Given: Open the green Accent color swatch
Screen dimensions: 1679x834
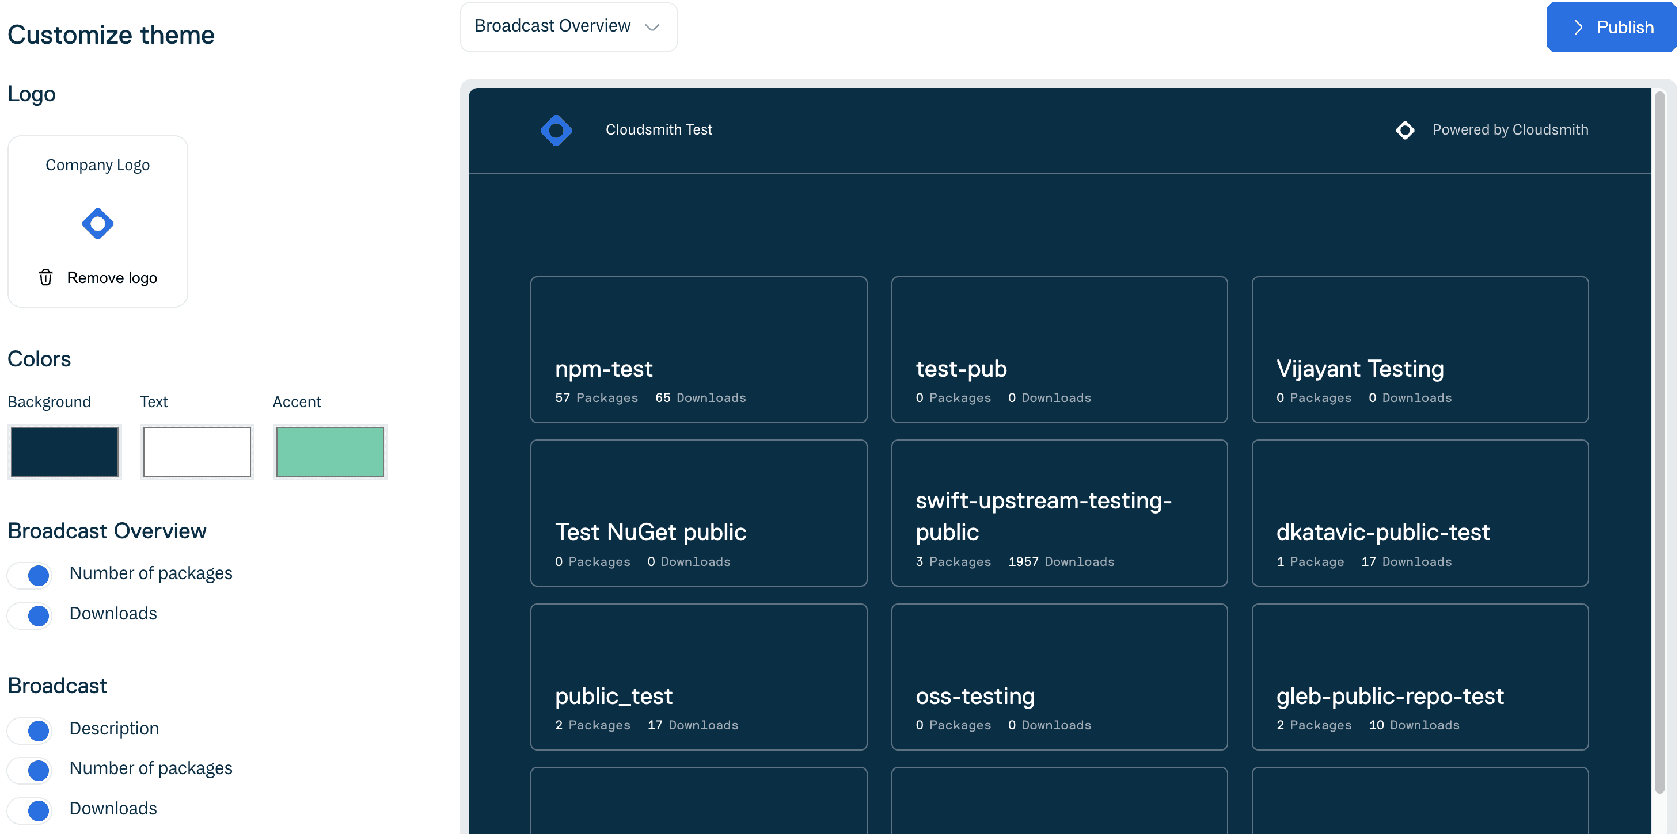Looking at the screenshot, I should tap(330, 452).
